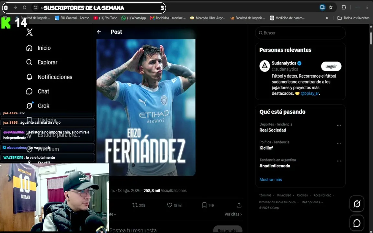Click the 258,8 mil Visualizaciones count
373x233 pixels.
[165, 190]
